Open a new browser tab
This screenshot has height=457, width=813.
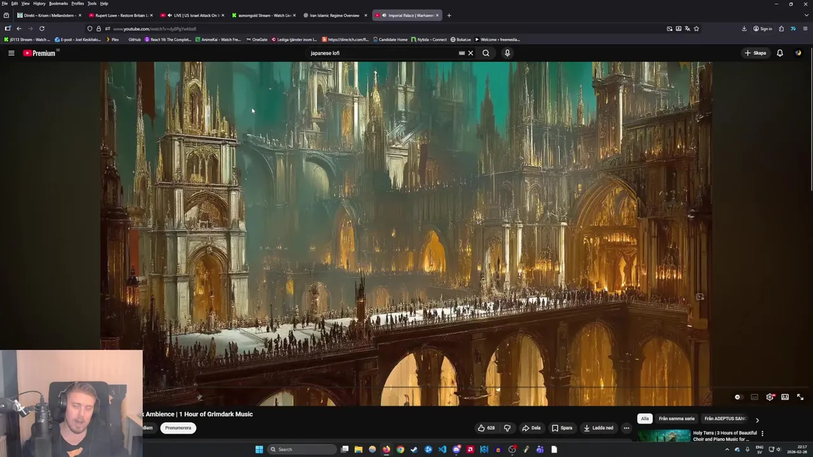click(449, 15)
